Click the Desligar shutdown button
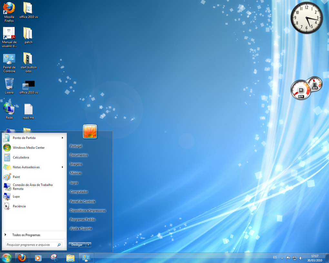The width and height of the screenshot is (329, 263). (77, 245)
